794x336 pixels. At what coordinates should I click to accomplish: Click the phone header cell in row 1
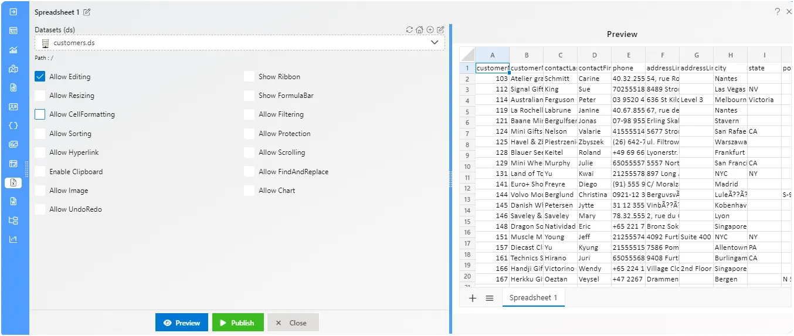coord(628,68)
